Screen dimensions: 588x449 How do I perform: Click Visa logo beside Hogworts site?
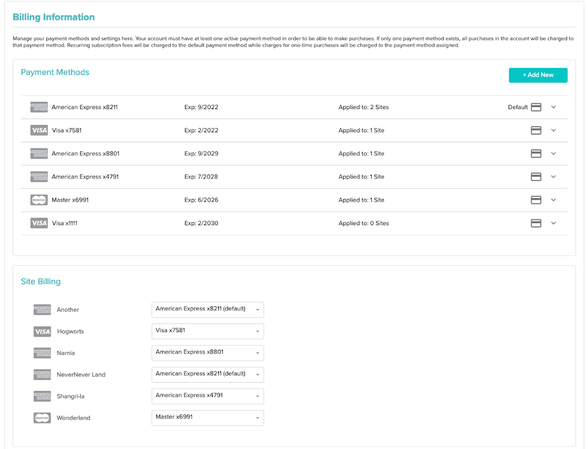point(42,331)
